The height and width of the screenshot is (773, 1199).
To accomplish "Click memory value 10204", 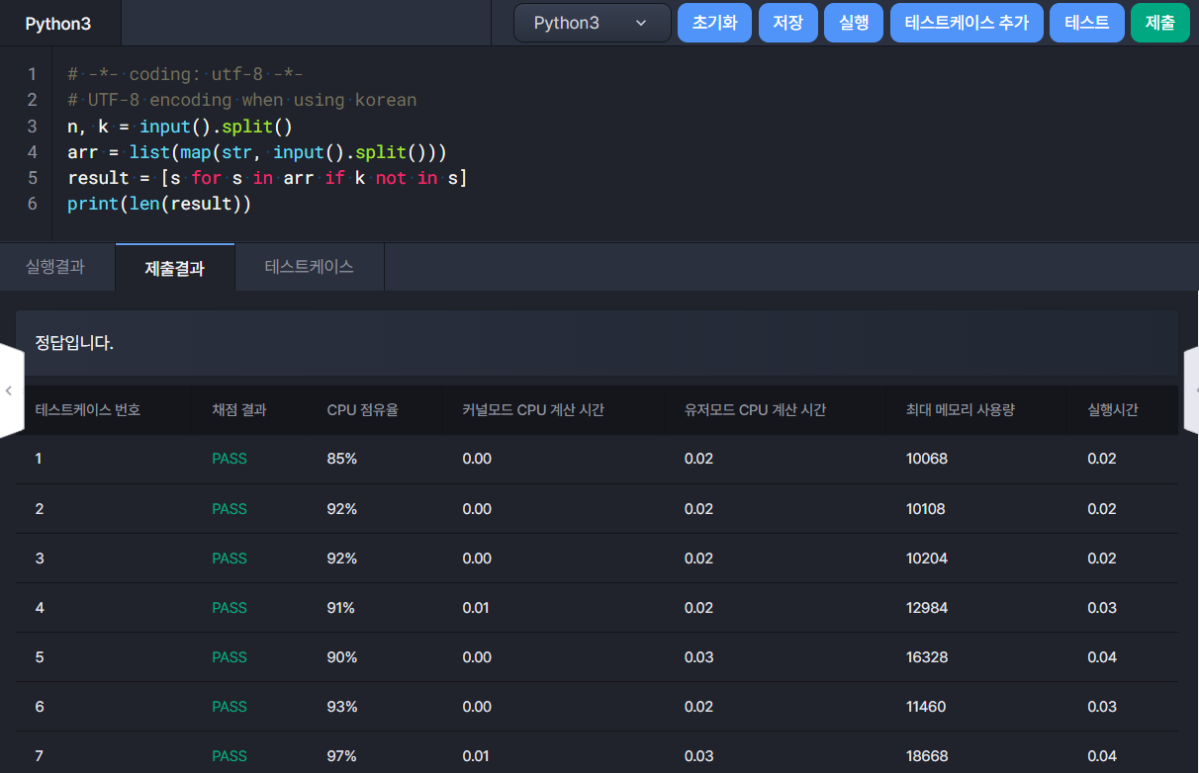I will click(927, 558).
